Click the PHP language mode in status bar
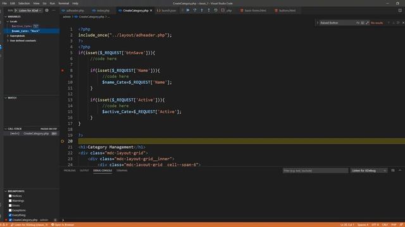 point(394,224)
